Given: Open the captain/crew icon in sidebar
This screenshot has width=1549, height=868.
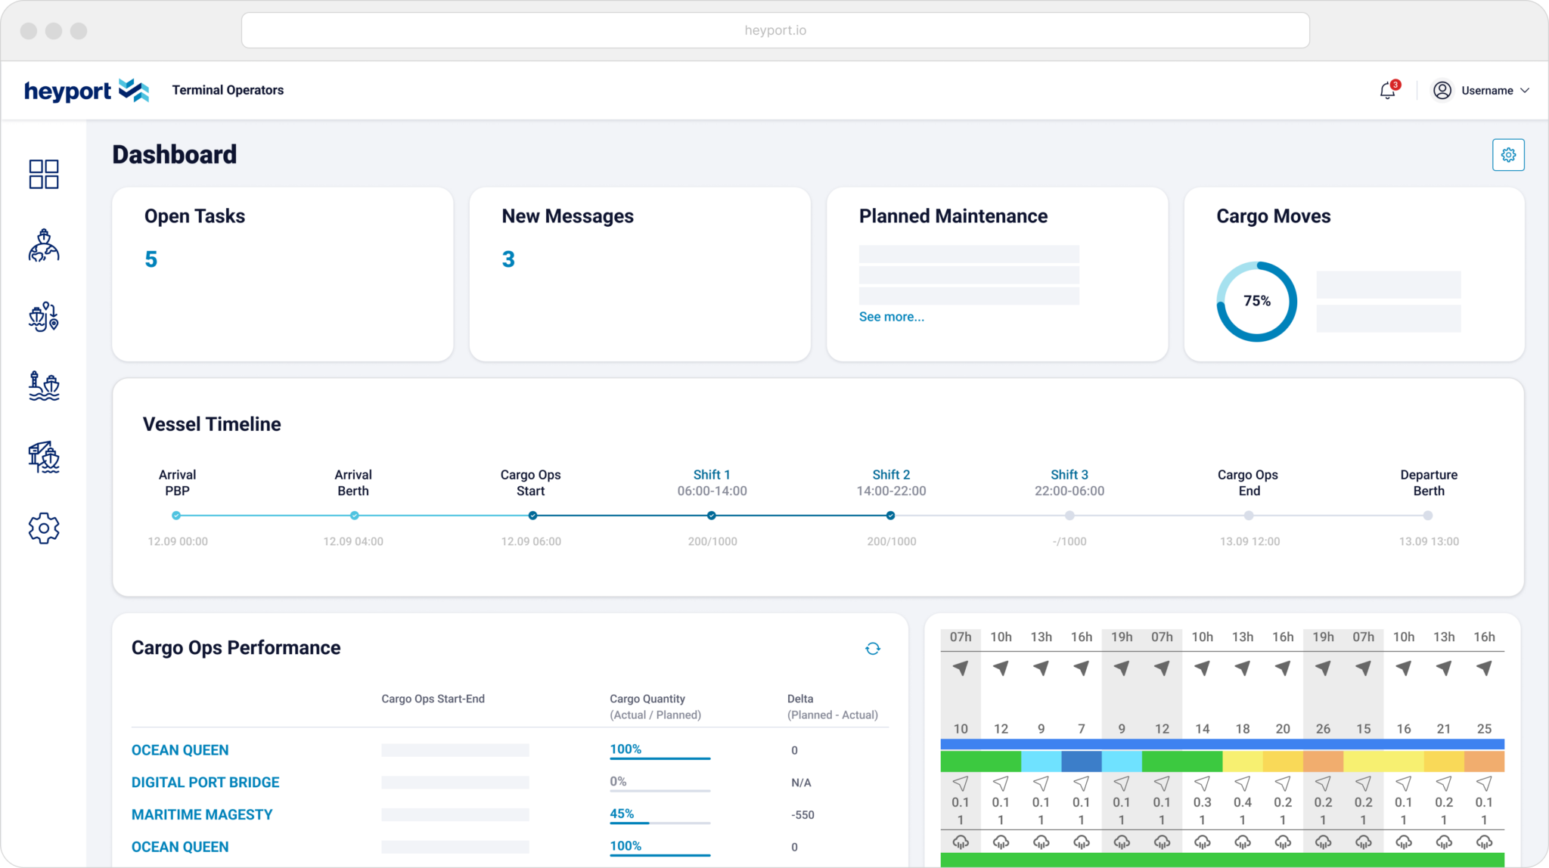Looking at the screenshot, I should tap(44, 245).
